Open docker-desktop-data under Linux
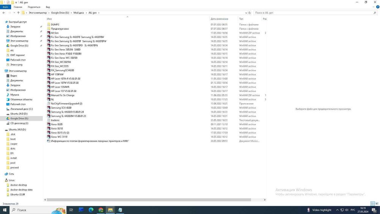 [x=21, y=190]
